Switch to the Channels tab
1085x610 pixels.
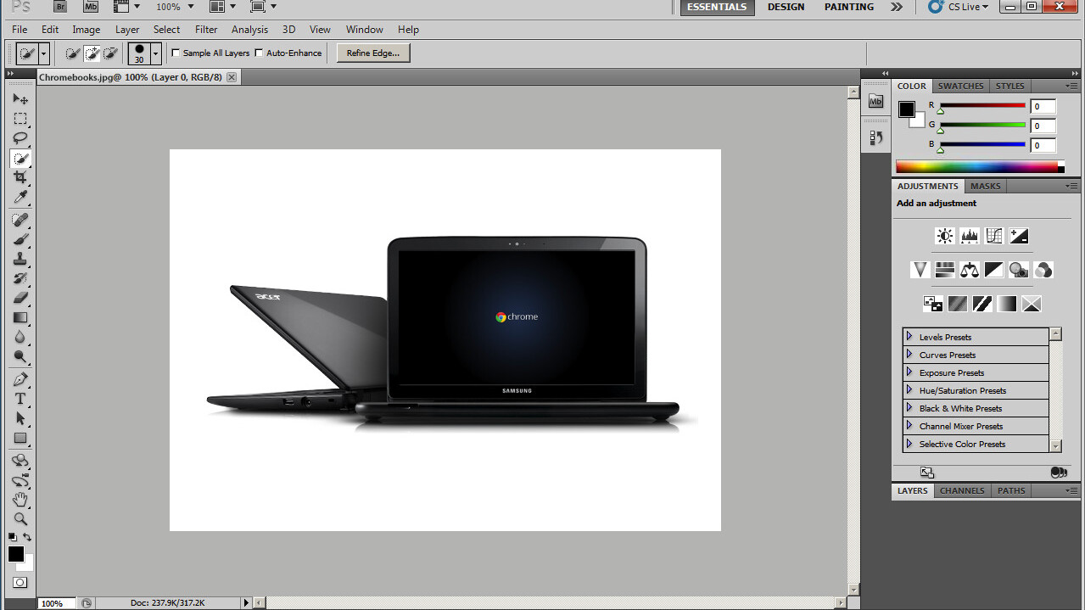pos(962,490)
